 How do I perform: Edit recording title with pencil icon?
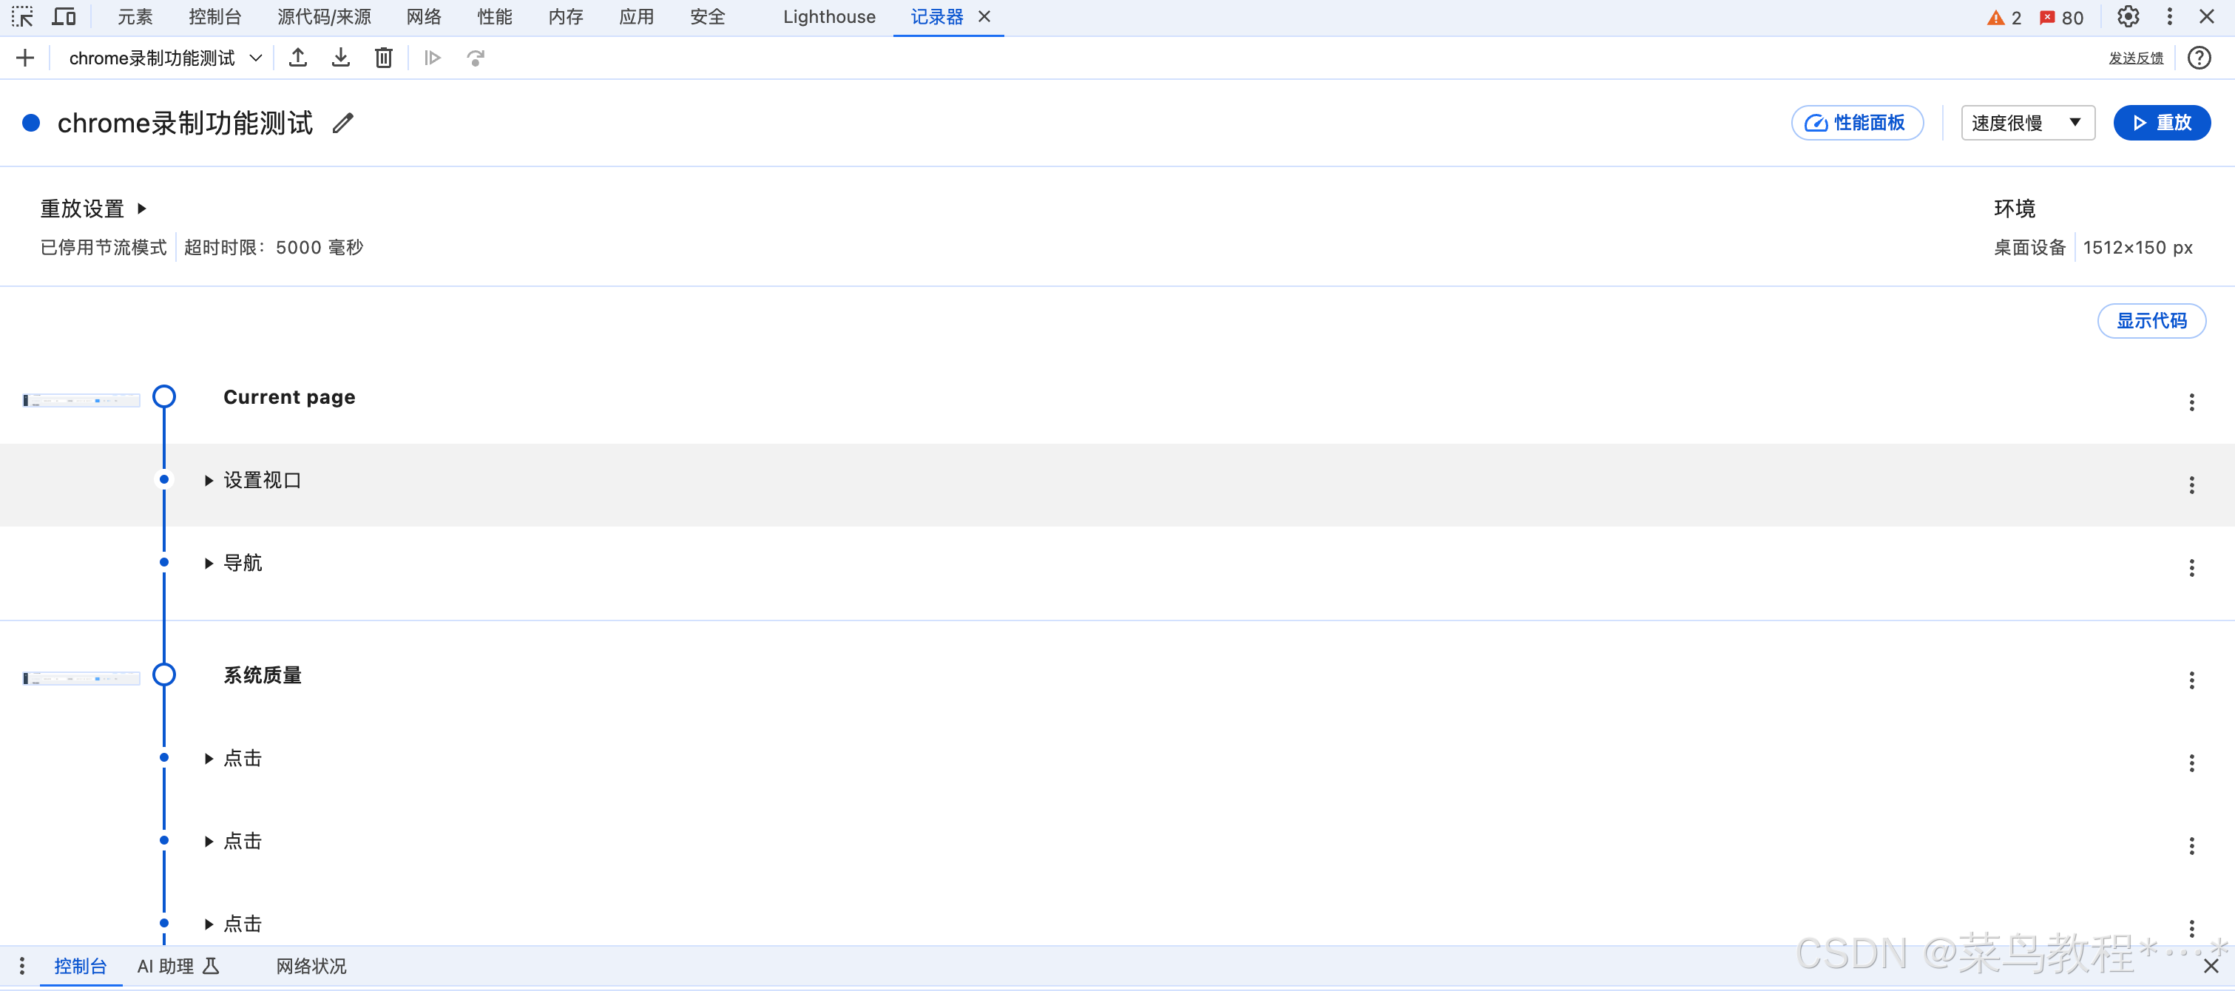(344, 124)
